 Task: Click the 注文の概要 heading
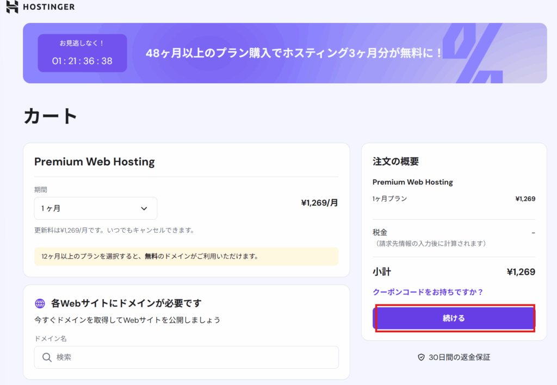coord(395,162)
